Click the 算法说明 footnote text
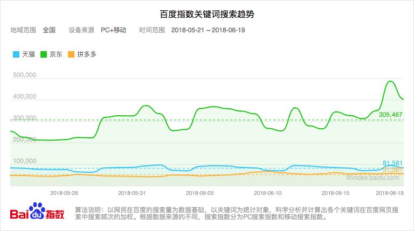414x231 pixels. pos(237,213)
